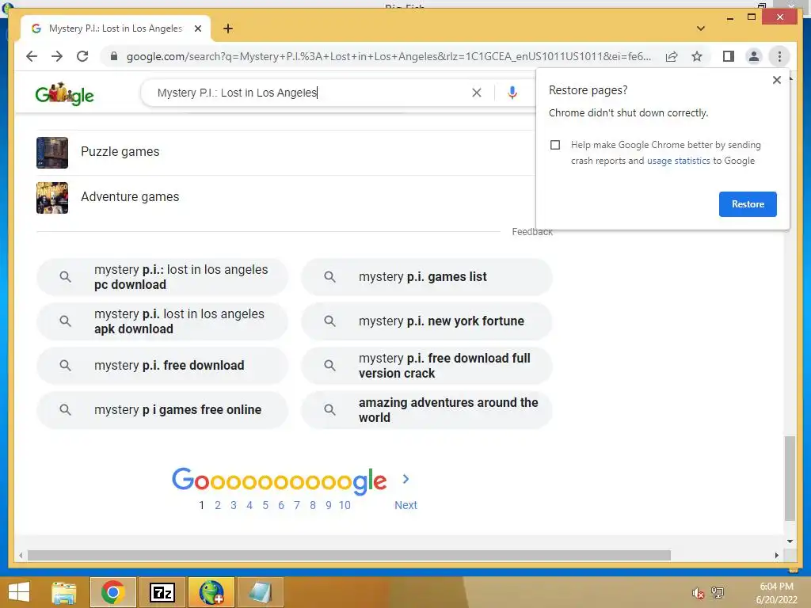The image size is (811, 608).
Task: Dismiss the Restore pages popup
Action: 776,80
